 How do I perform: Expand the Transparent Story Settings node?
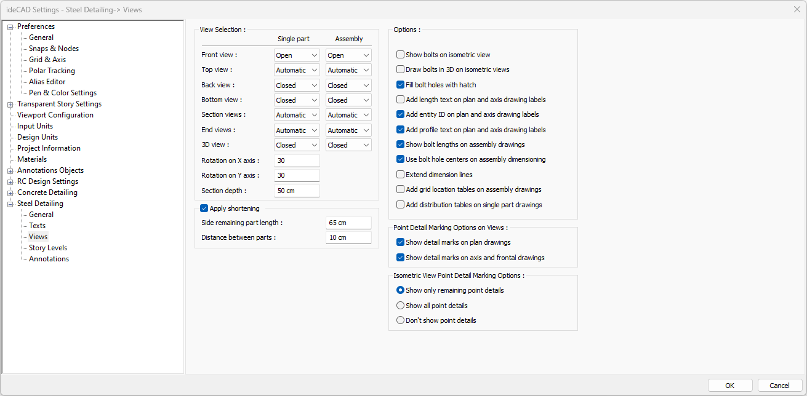[10, 104]
